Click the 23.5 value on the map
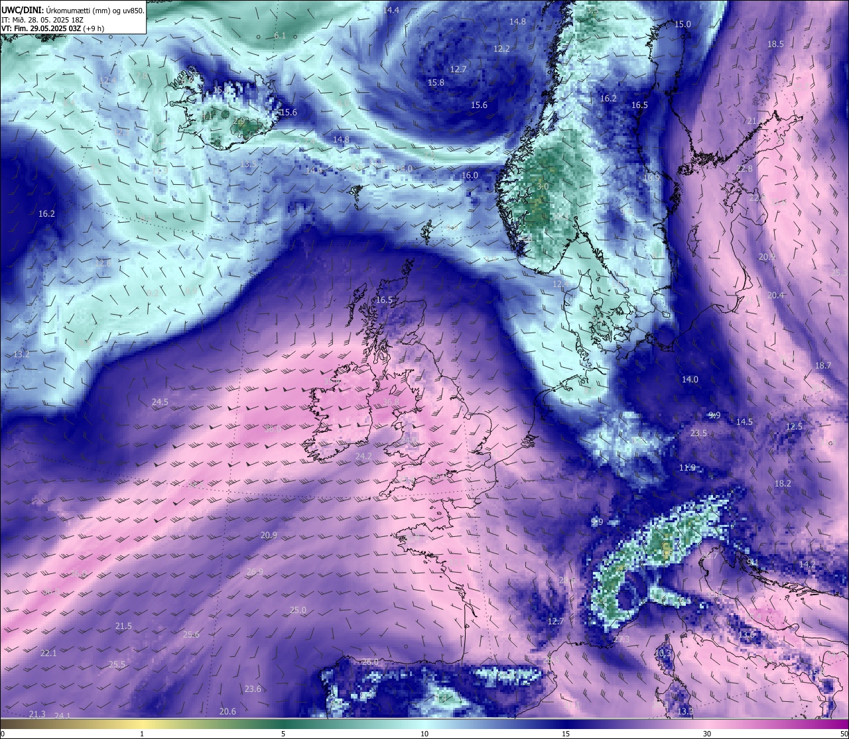This screenshot has height=739, width=849. (698, 433)
